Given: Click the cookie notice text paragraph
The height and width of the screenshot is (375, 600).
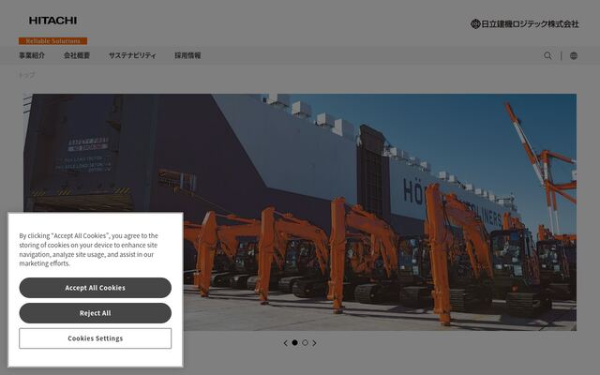Looking at the screenshot, I should (x=89, y=249).
